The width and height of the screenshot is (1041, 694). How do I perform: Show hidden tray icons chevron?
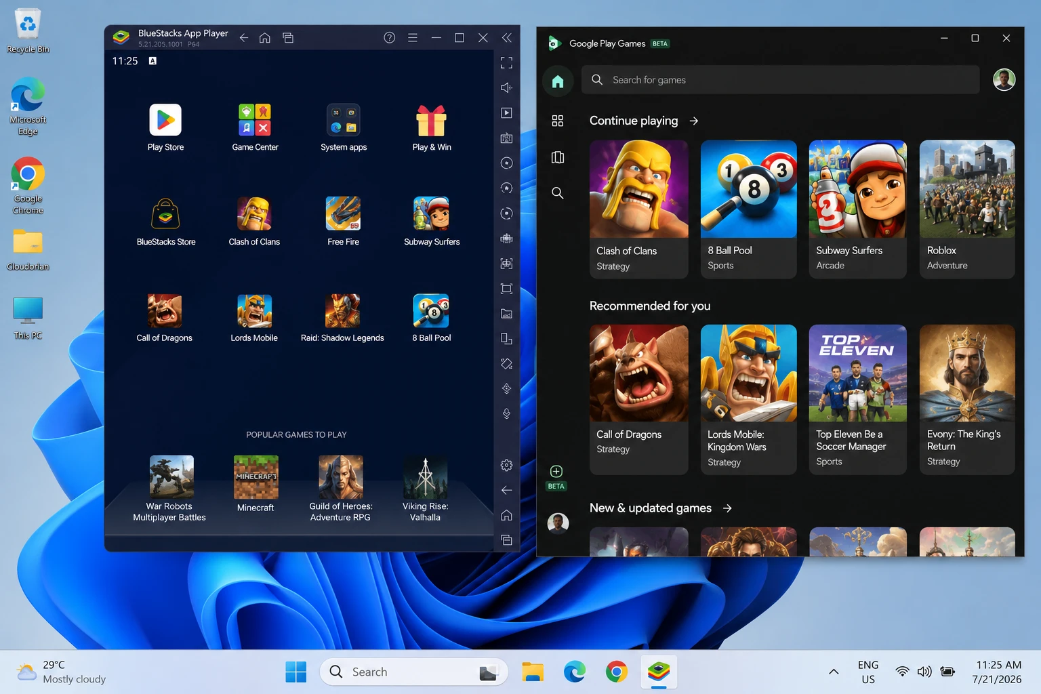(x=834, y=672)
